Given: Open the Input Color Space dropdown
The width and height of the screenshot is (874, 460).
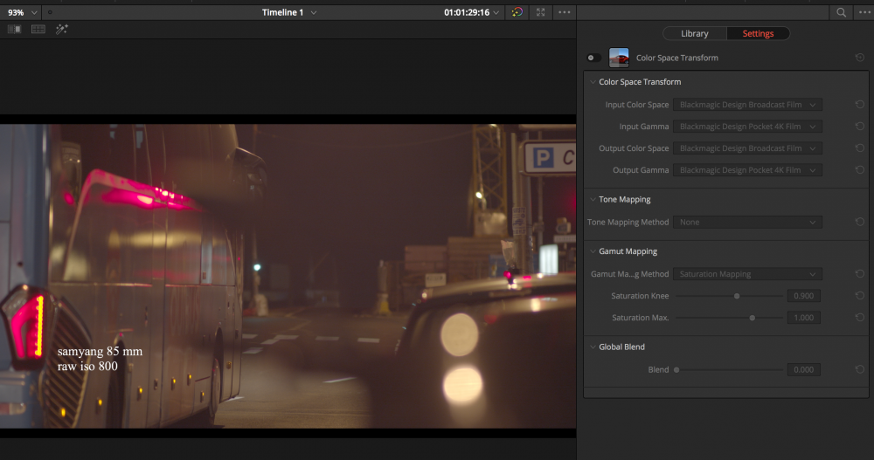Looking at the screenshot, I should click(x=748, y=105).
